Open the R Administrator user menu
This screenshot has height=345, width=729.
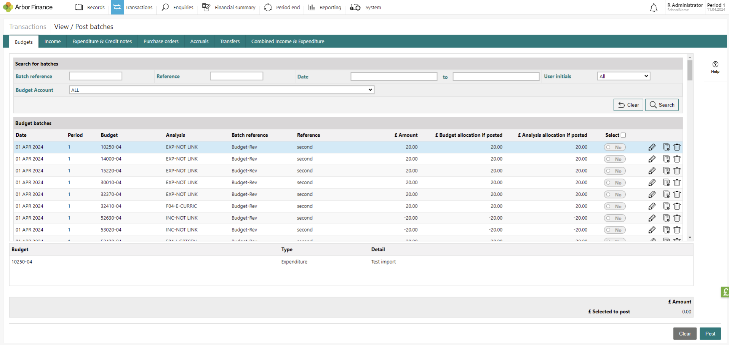point(685,7)
